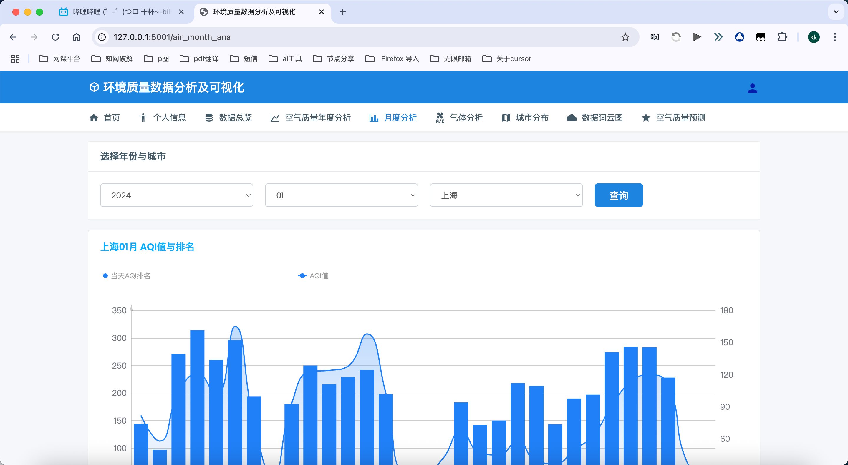Click the home icon beside 首页
Image resolution: width=848 pixels, height=465 pixels.
94,118
